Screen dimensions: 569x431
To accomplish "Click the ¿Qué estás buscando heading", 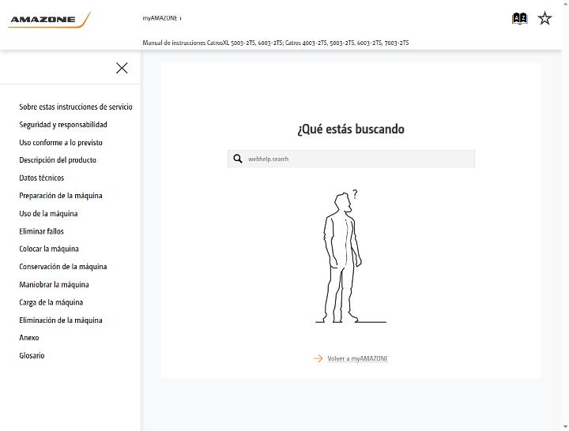I will [x=351, y=129].
